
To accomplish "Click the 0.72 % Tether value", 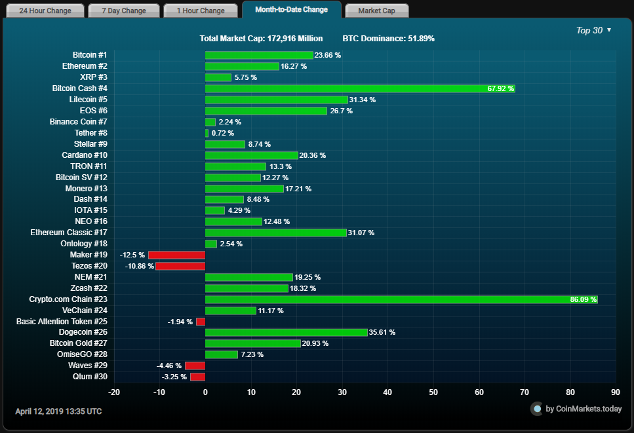I will tap(223, 133).
